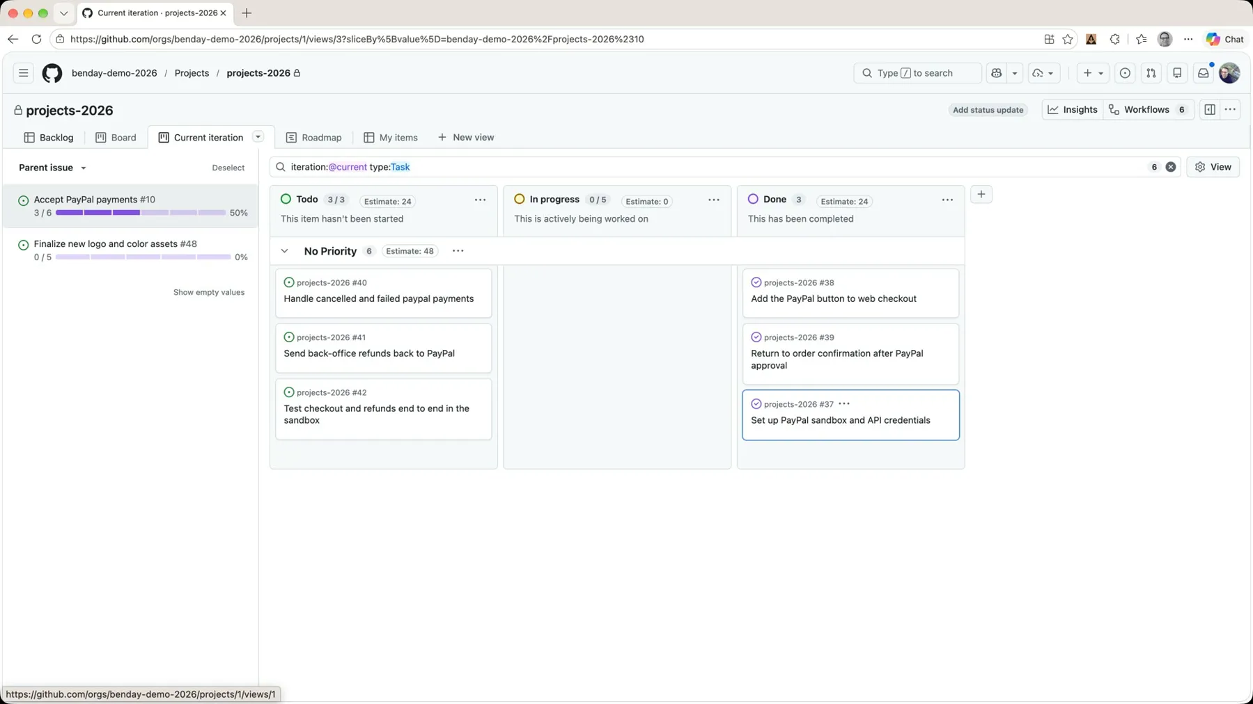The height and width of the screenshot is (704, 1253).
Task: Create a New view
Action: [466, 138]
